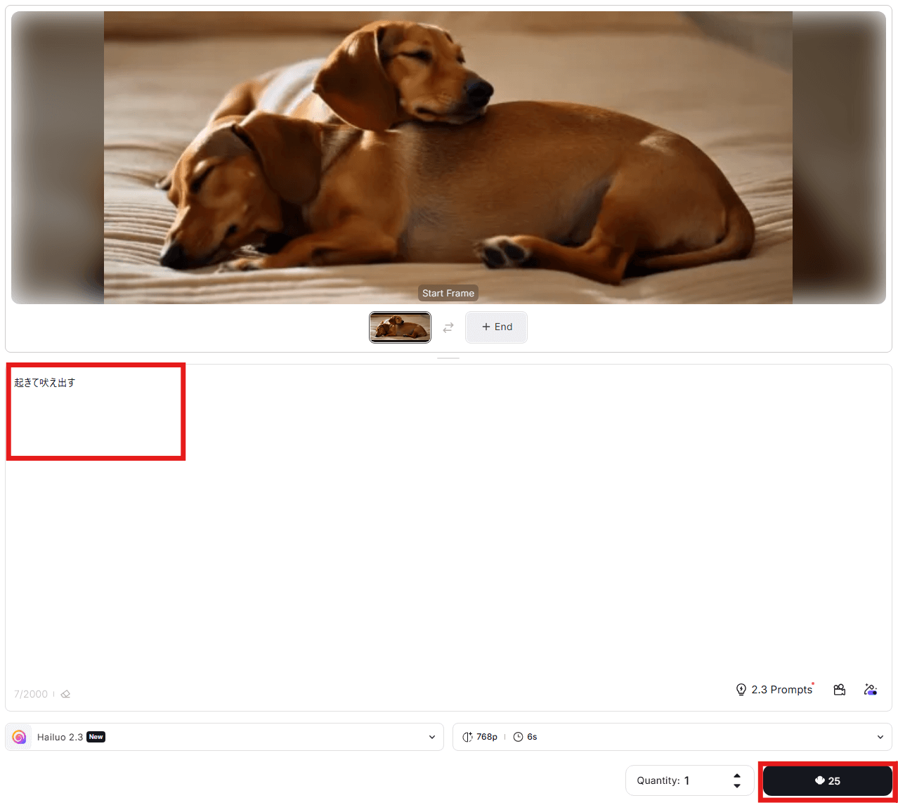Click into the prompt text area

pyautogui.click(x=448, y=527)
